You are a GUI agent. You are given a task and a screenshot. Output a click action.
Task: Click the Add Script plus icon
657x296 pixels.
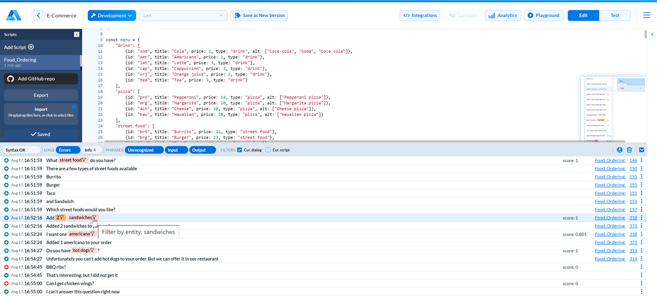[x=31, y=48]
